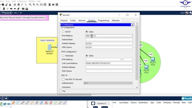
Task: Select IPv6 Automatic radio button
Action: pos(63,56)
